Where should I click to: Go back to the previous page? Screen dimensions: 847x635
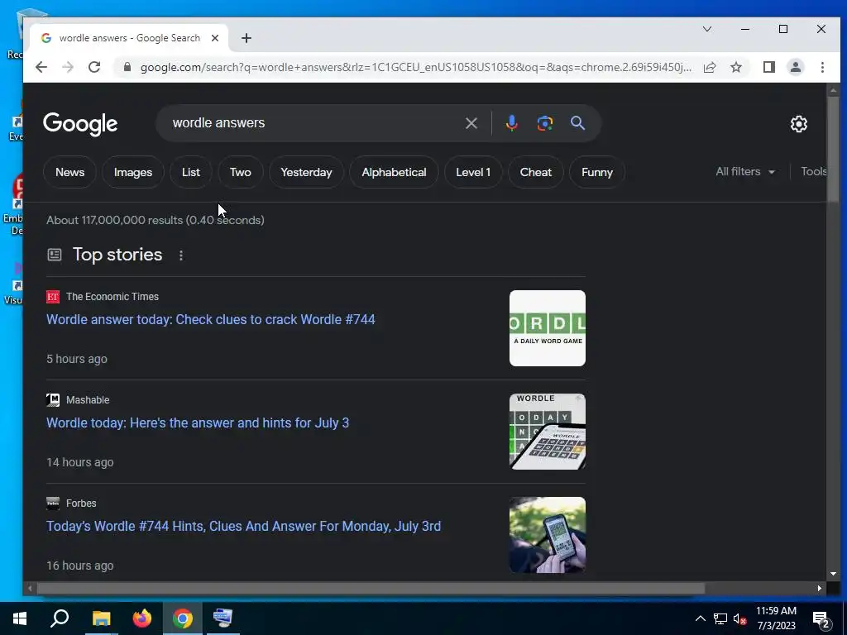click(x=41, y=67)
